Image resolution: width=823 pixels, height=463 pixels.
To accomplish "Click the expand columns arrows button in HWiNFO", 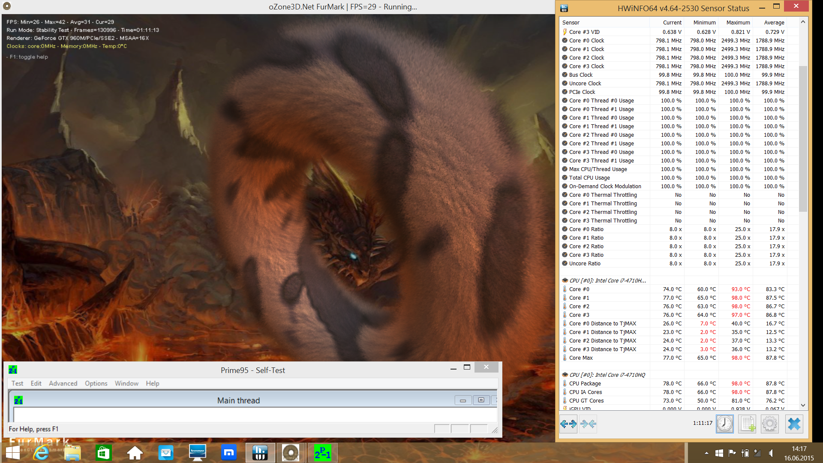I will 568,424.
